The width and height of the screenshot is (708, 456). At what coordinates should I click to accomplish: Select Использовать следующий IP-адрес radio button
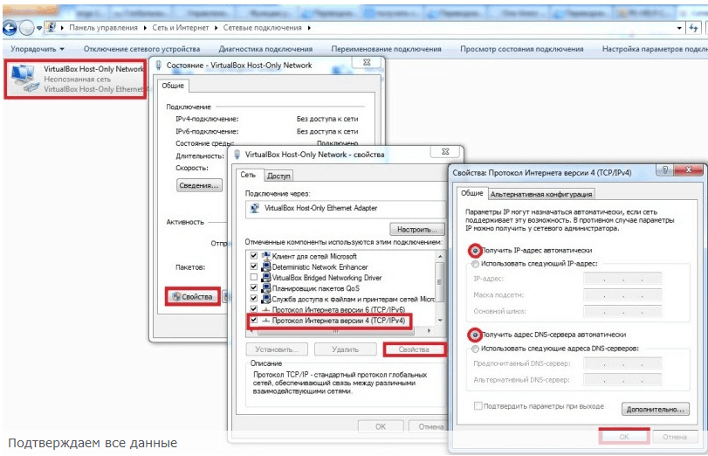click(x=475, y=264)
